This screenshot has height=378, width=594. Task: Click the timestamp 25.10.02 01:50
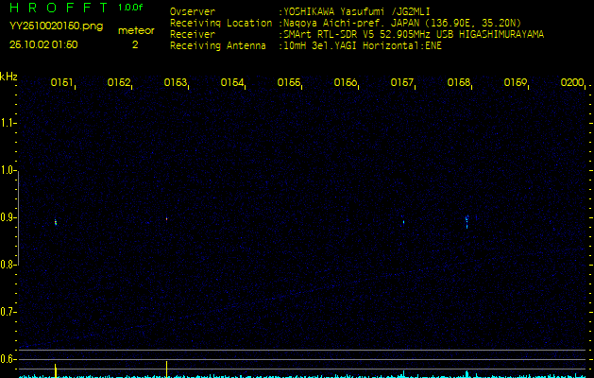tap(43, 44)
